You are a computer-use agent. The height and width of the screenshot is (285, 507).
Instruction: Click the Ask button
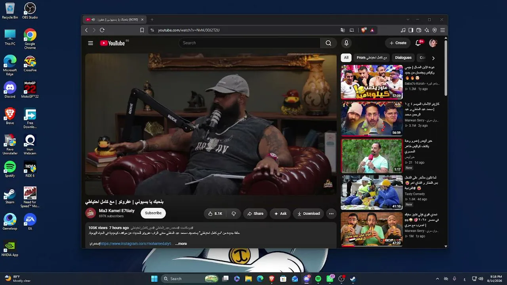(280, 214)
